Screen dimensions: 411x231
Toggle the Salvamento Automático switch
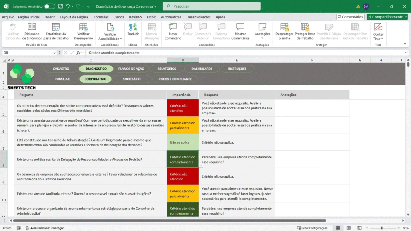click(x=49, y=6)
